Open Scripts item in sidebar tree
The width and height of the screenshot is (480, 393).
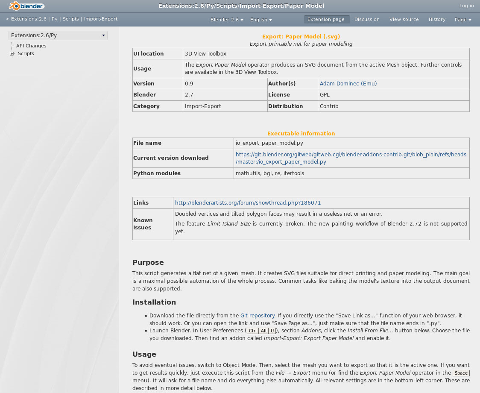pyautogui.click(x=26, y=53)
